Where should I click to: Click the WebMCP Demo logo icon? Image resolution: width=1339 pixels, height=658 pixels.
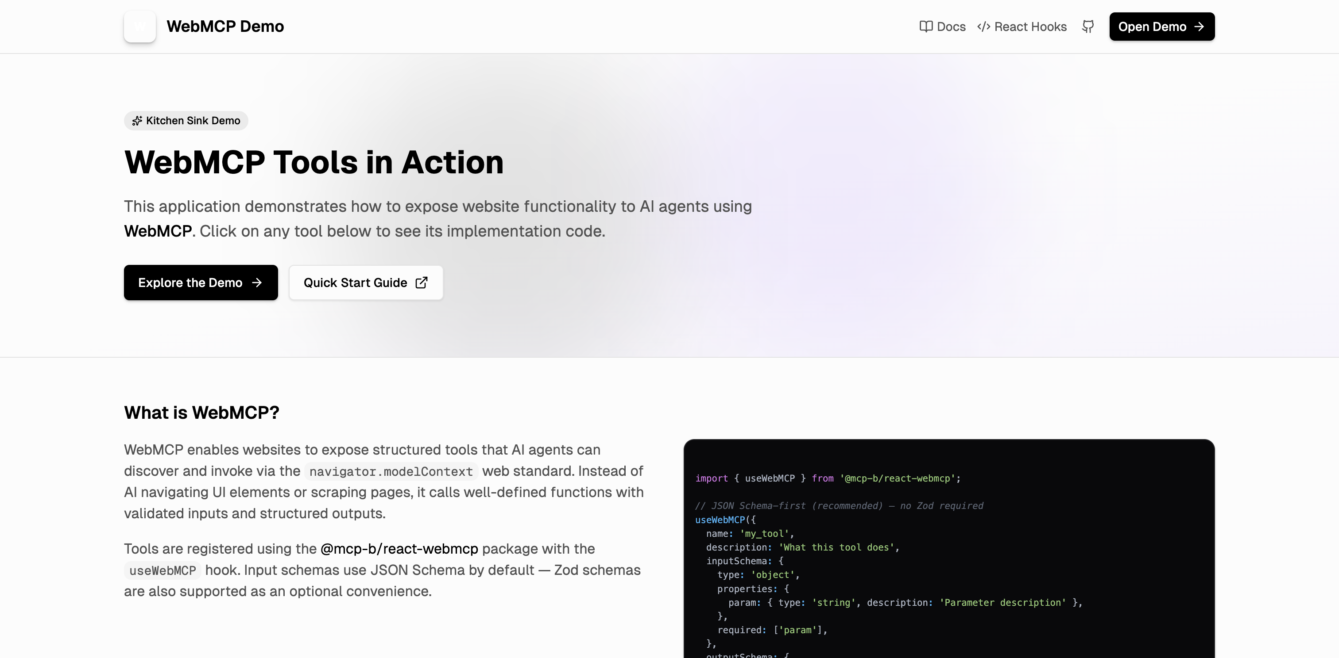[139, 27]
